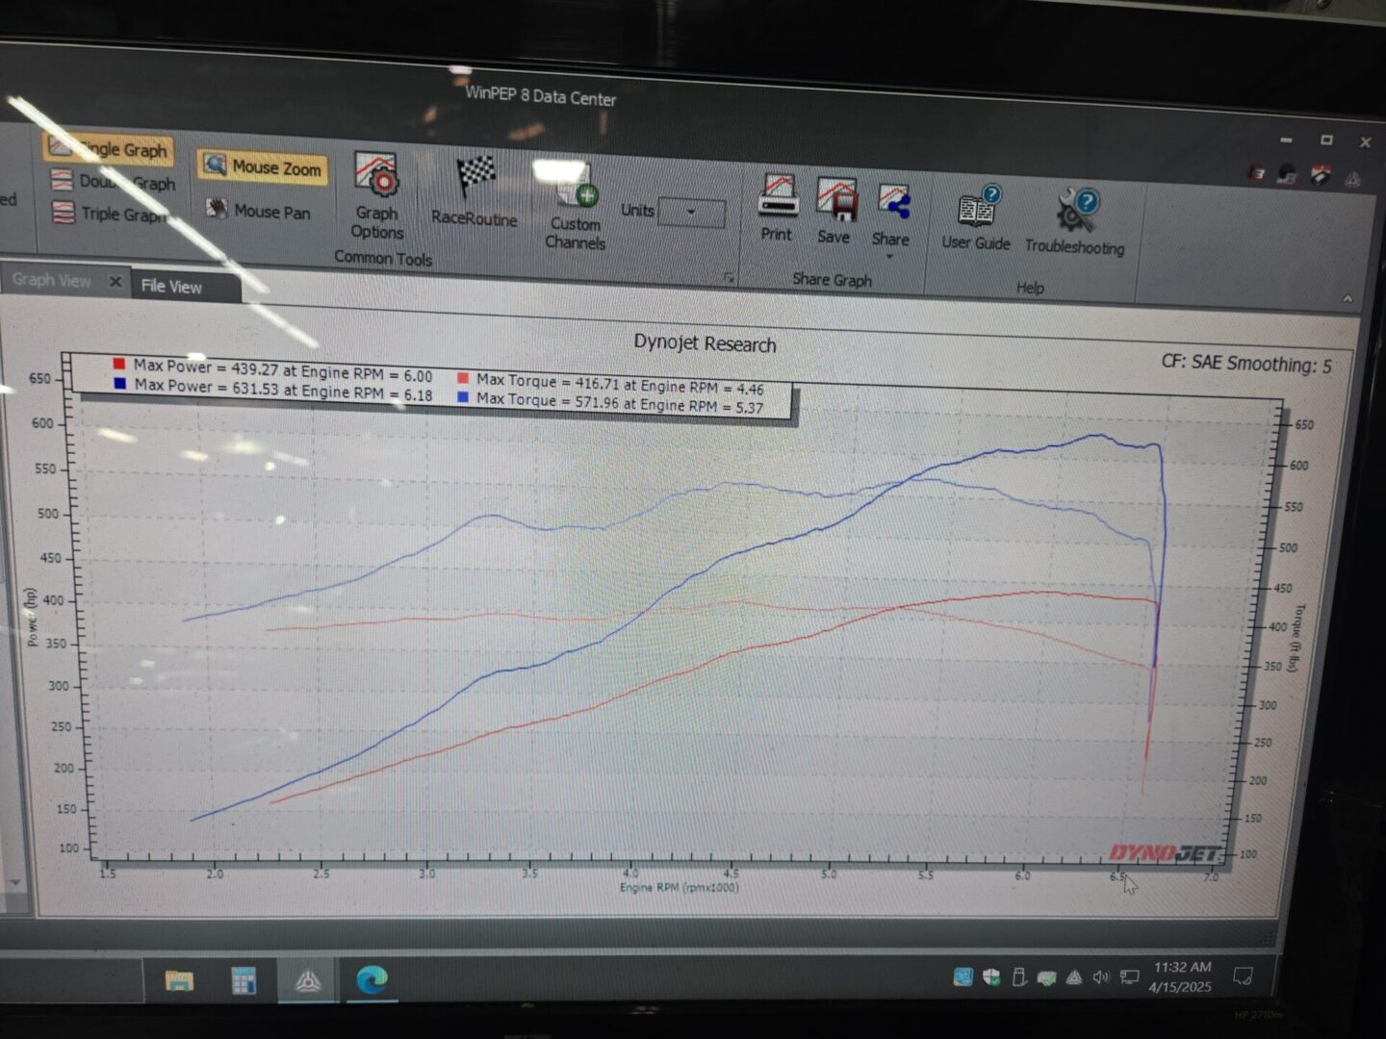The width and height of the screenshot is (1386, 1039).
Task: Open the User Guide book icon
Action: click(x=976, y=218)
